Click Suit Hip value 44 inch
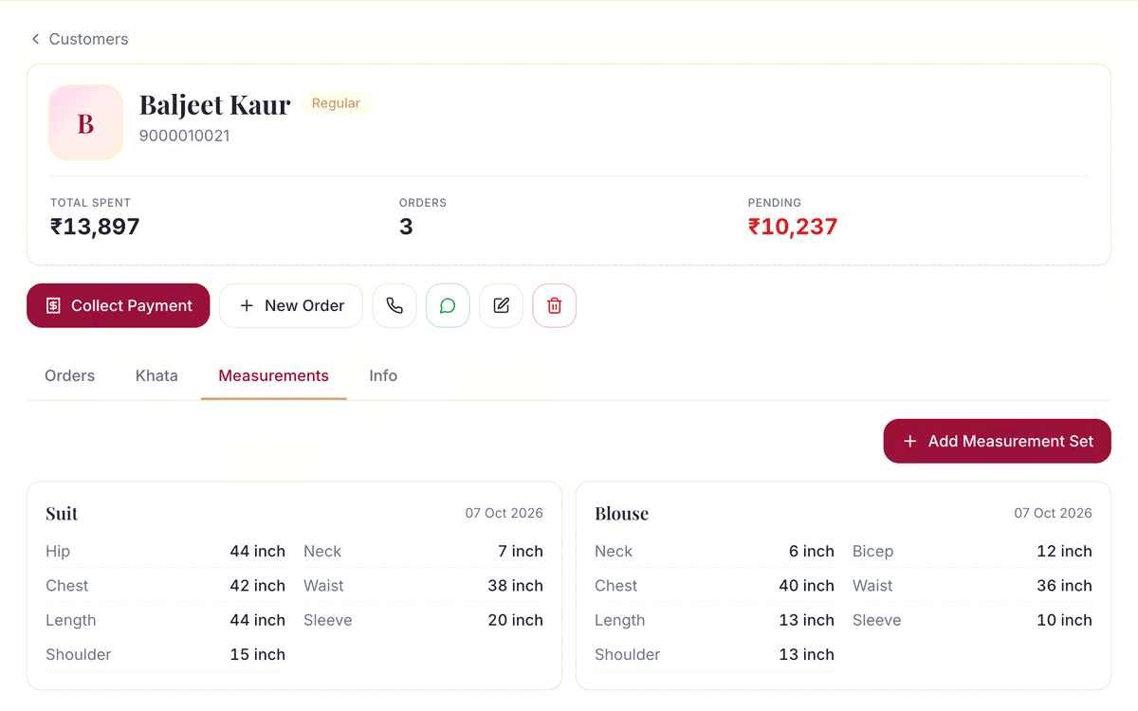1138x711 pixels. click(x=258, y=551)
